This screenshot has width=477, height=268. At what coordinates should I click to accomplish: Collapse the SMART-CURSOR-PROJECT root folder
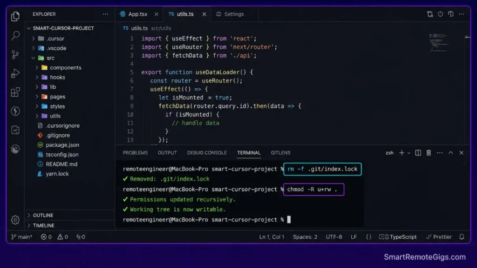coord(28,28)
